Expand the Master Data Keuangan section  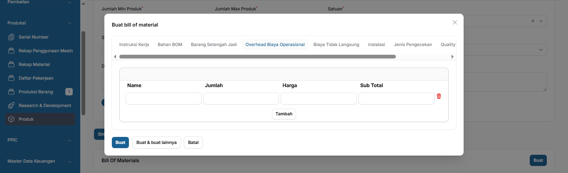click(x=69, y=161)
